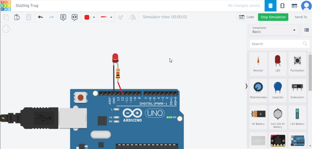This screenshot has width=312, height=149.
Task: Open the user profile avatar
Action: tap(306, 6)
